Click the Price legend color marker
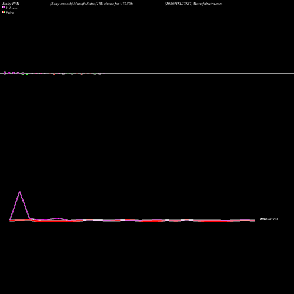This screenshot has height=294, width=294. [4, 12]
